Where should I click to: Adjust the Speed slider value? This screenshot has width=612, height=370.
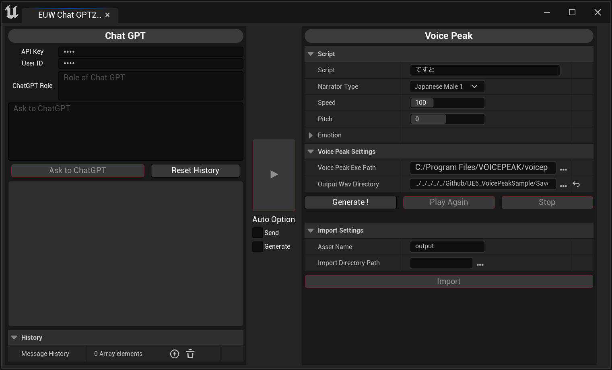[x=447, y=103]
